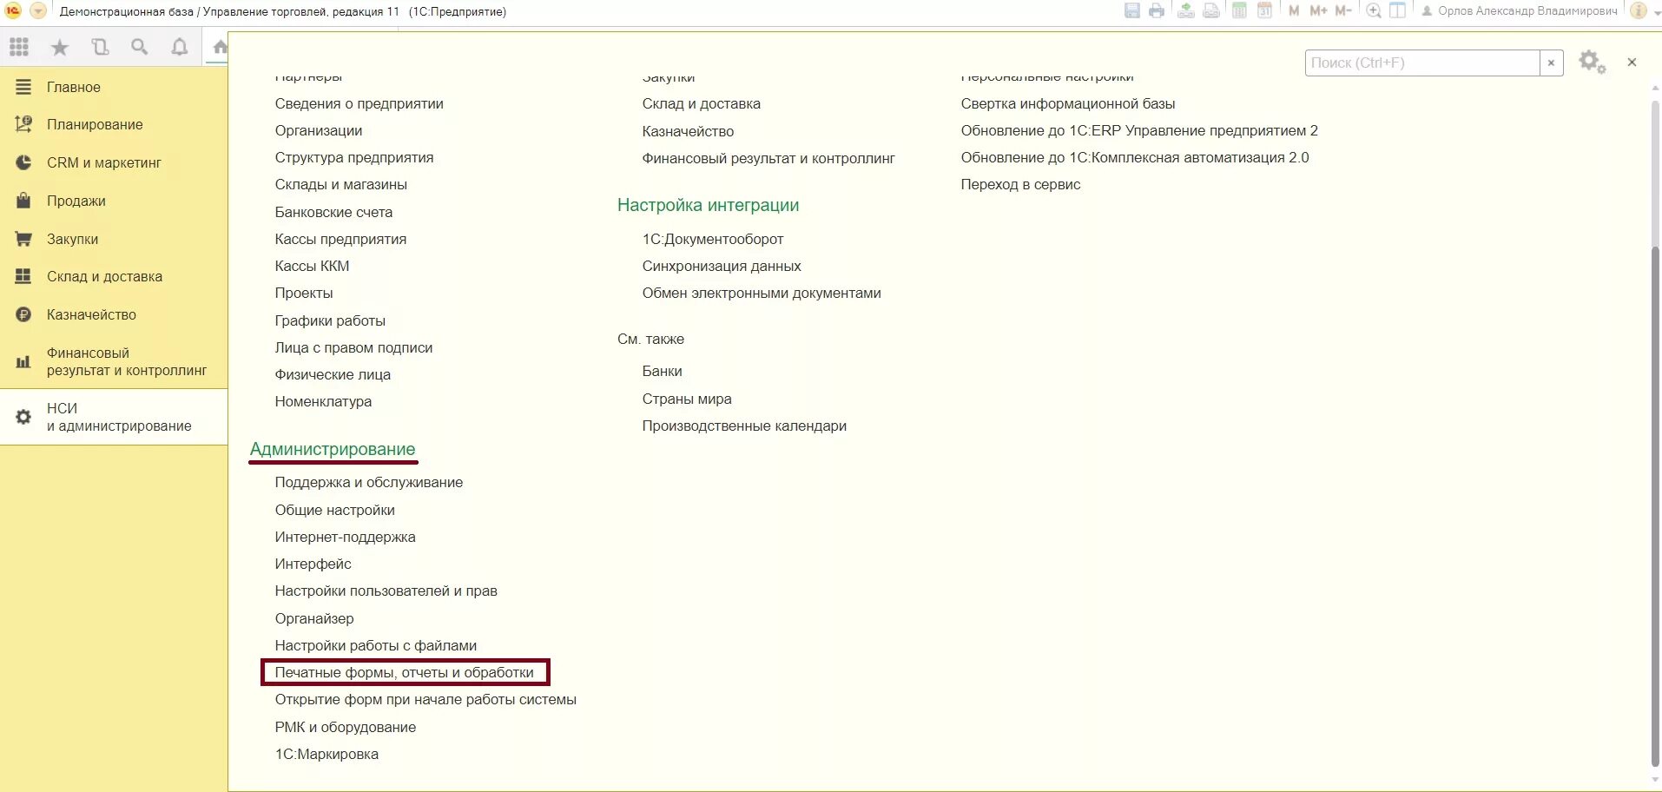Click the zoom scale magnifier icon
This screenshot has height=792, width=1662.
coord(1374,10)
